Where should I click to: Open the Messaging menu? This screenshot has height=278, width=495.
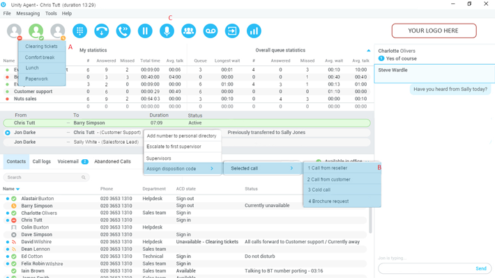[28, 13]
